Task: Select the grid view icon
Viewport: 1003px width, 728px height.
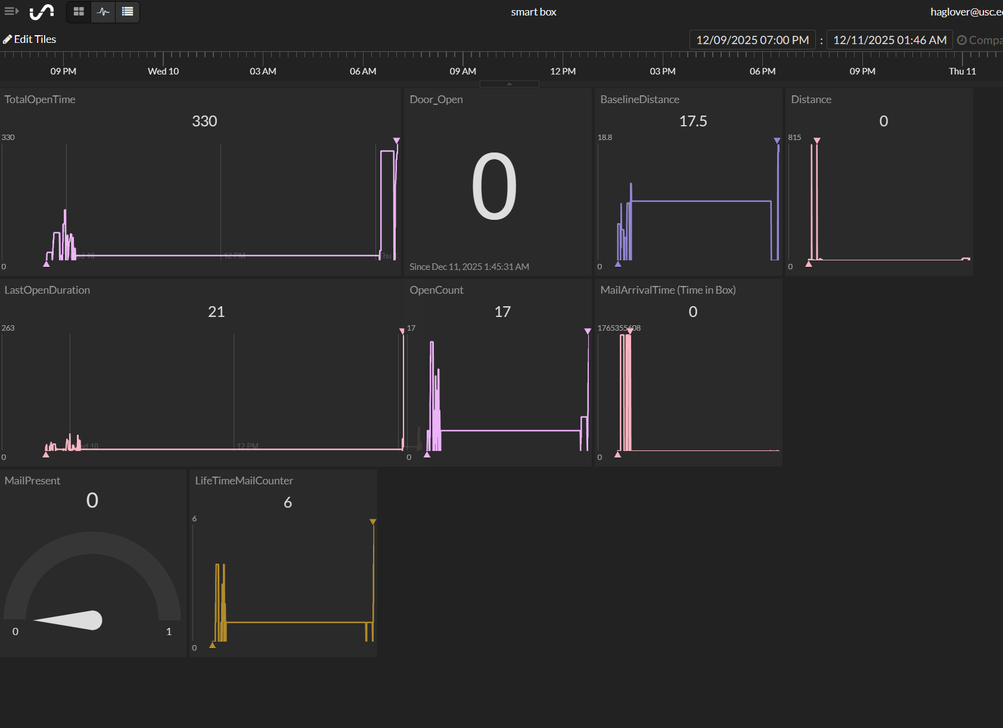Action: click(x=78, y=11)
